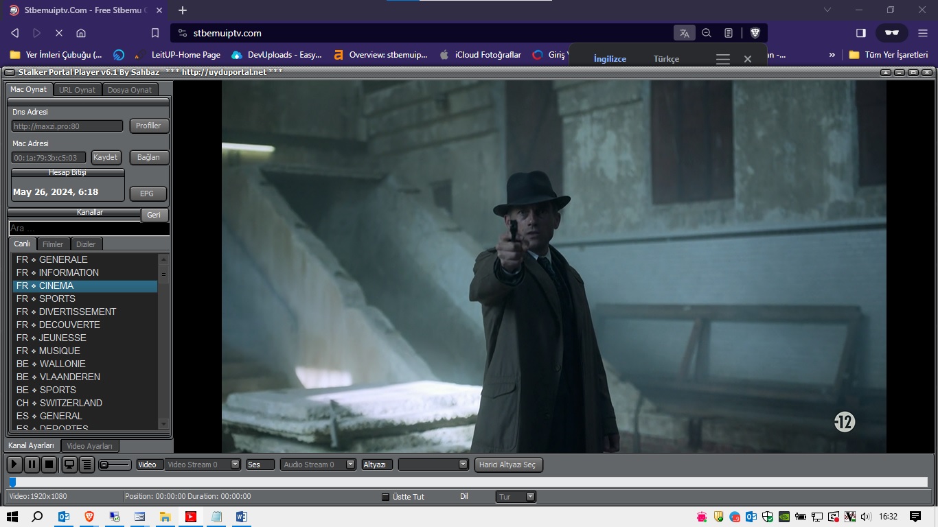The width and height of the screenshot is (938, 527).
Task: Focus the Mac Adresi input field
Action: point(49,158)
